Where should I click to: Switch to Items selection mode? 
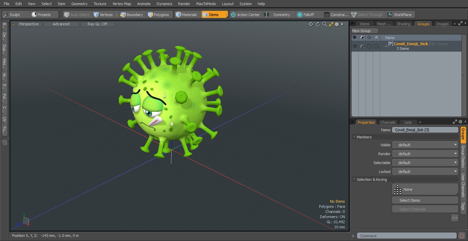point(214,15)
